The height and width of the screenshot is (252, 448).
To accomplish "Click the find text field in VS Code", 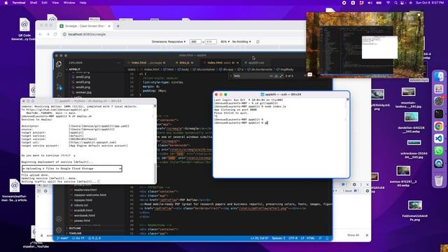I will [251, 76].
